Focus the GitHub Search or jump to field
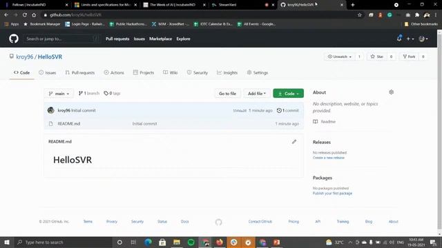Viewport: 442px width, 248px height. point(62,39)
